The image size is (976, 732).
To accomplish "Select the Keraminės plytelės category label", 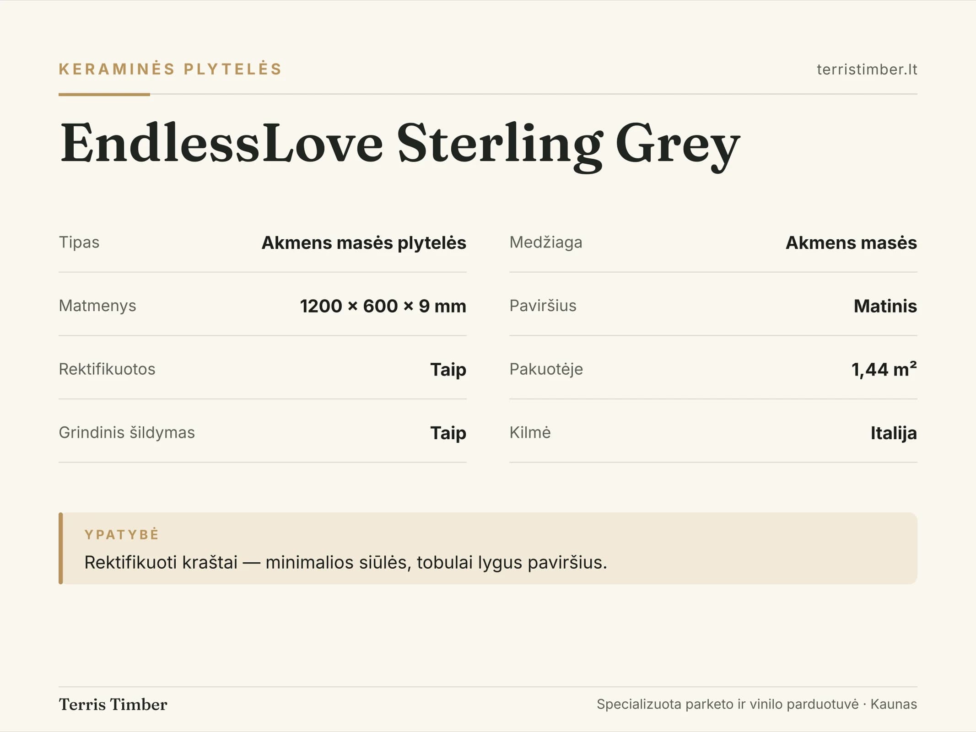I will click(170, 69).
